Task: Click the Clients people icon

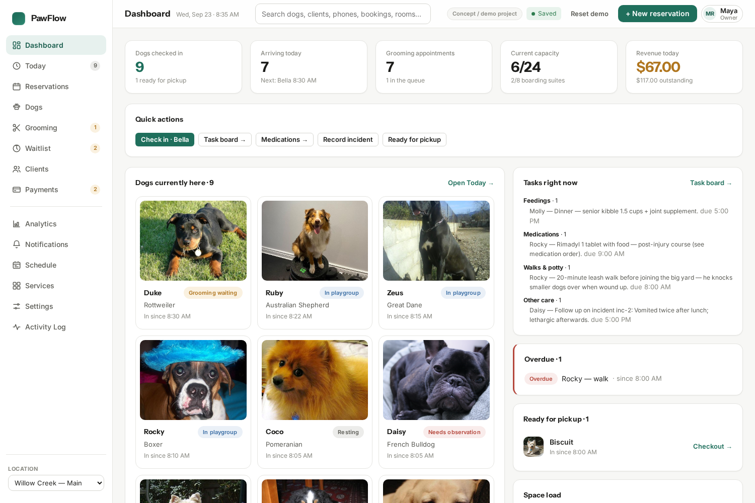Action: [x=17, y=169]
